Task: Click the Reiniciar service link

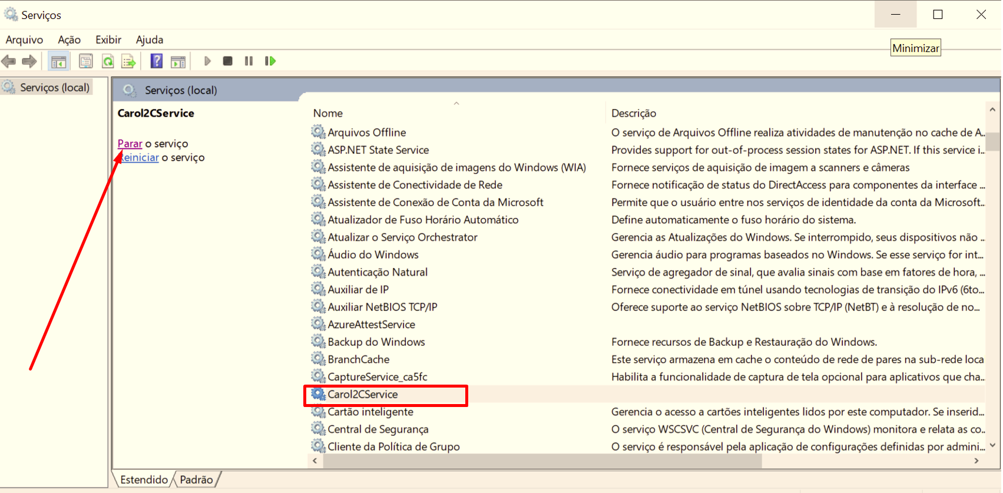Action: click(140, 158)
